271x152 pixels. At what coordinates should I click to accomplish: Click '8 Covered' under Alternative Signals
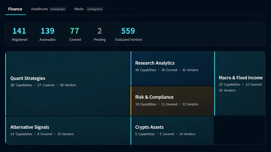click(x=44, y=134)
